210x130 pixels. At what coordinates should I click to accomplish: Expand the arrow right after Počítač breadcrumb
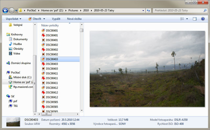click(39, 10)
